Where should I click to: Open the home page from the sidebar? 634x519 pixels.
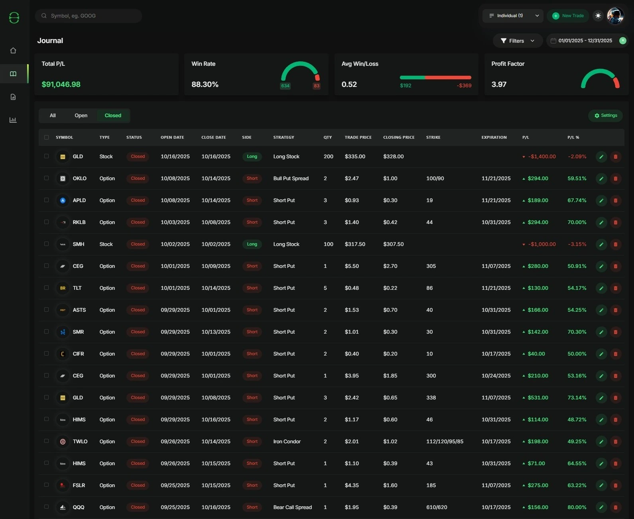[x=13, y=51]
